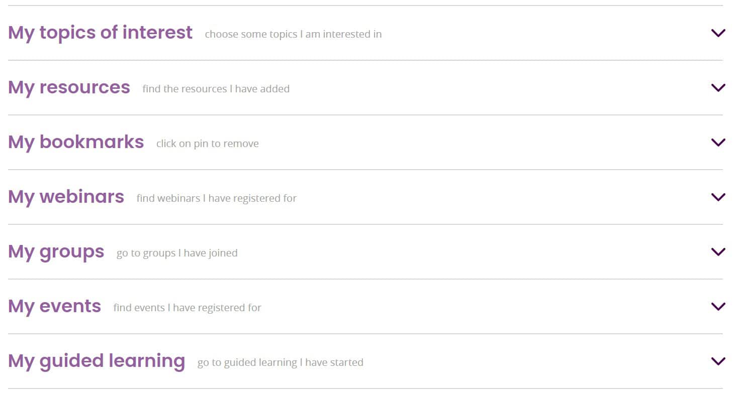
Task: Expand the My guided learning chevron
Action: point(718,361)
